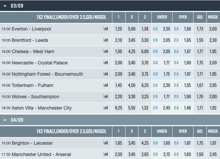Open the Nottingham Forest - Bournemouth match
The image size is (220, 159).
tap(47, 74)
